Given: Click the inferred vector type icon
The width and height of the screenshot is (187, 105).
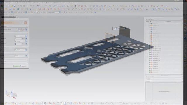Looking at the screenshot, I should coord(24,29).
